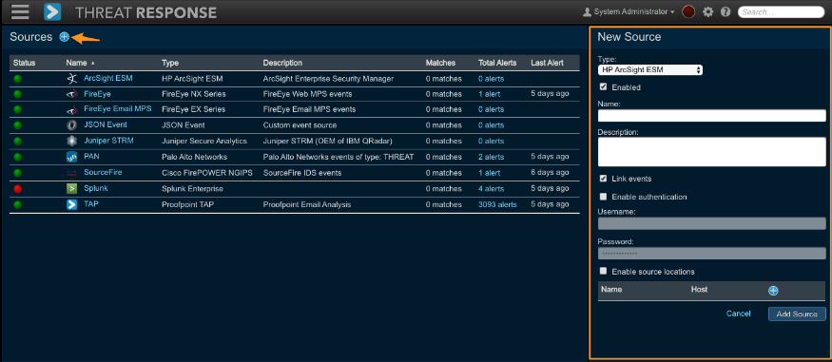The image size is (832, 362).
Task: Open the FireEye Email MPS link
Action: (x=117, y=108)
